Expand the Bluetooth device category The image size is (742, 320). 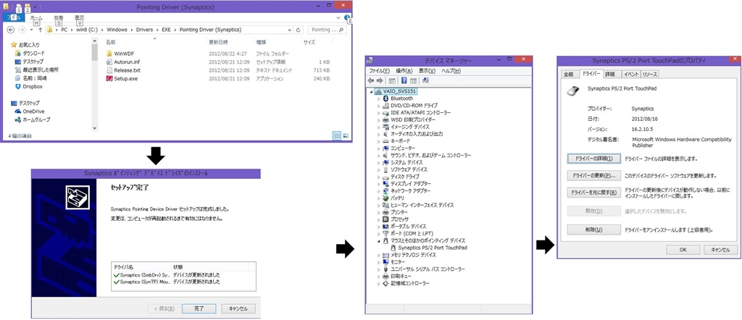coord(378,98)
